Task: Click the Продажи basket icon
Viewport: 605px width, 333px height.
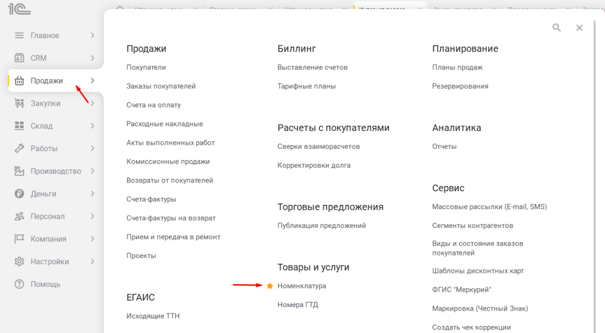Action: pyautogui.click(x=19, y=80)
